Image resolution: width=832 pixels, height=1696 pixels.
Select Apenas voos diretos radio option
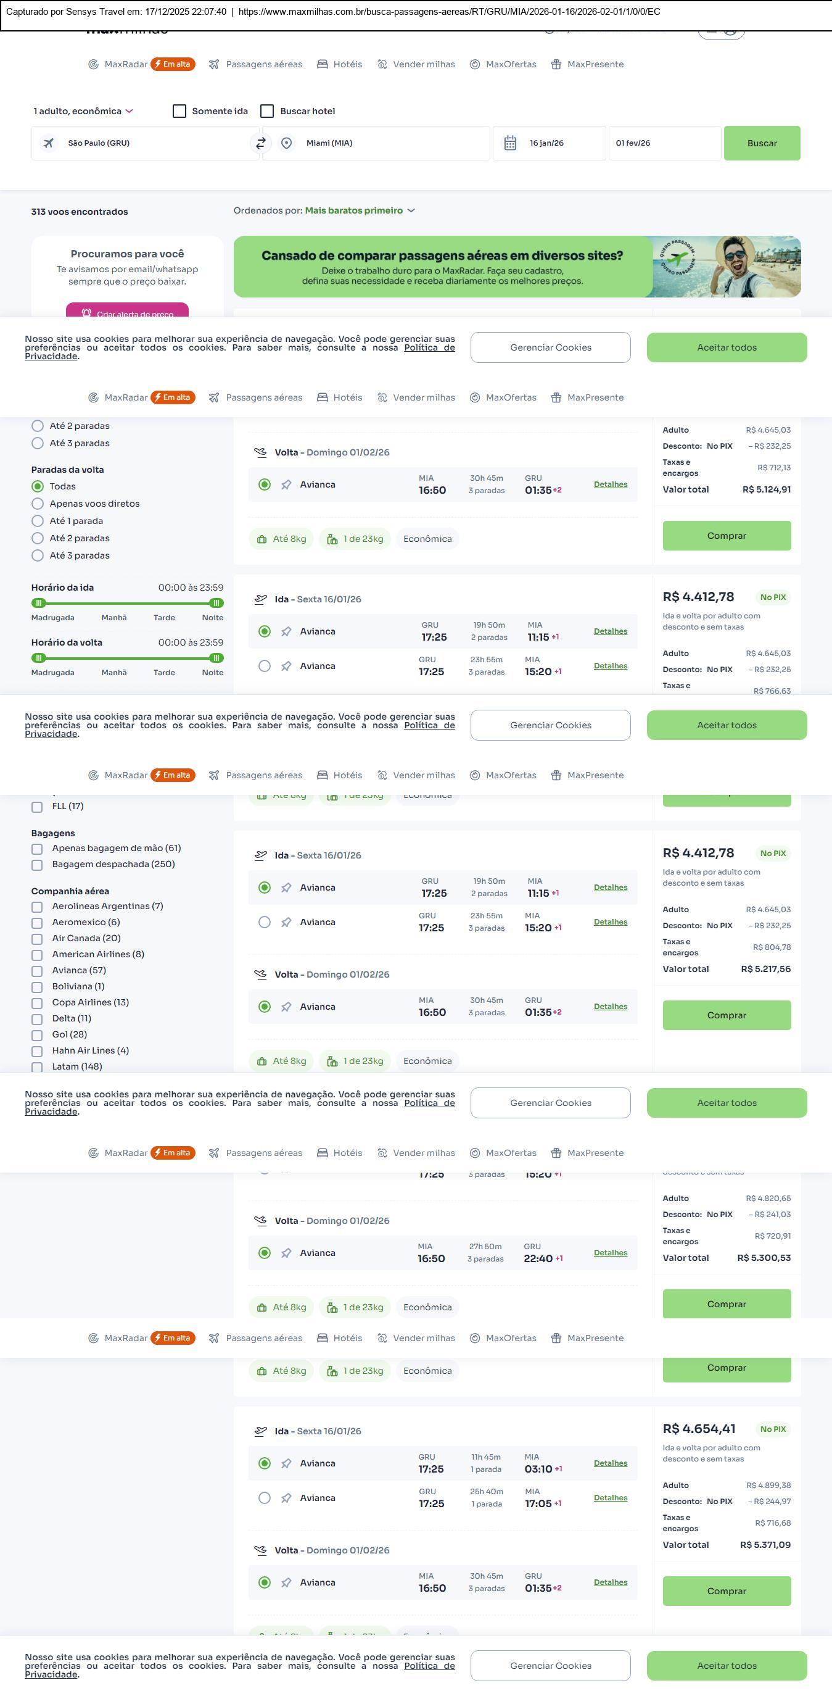pos(38,504)
